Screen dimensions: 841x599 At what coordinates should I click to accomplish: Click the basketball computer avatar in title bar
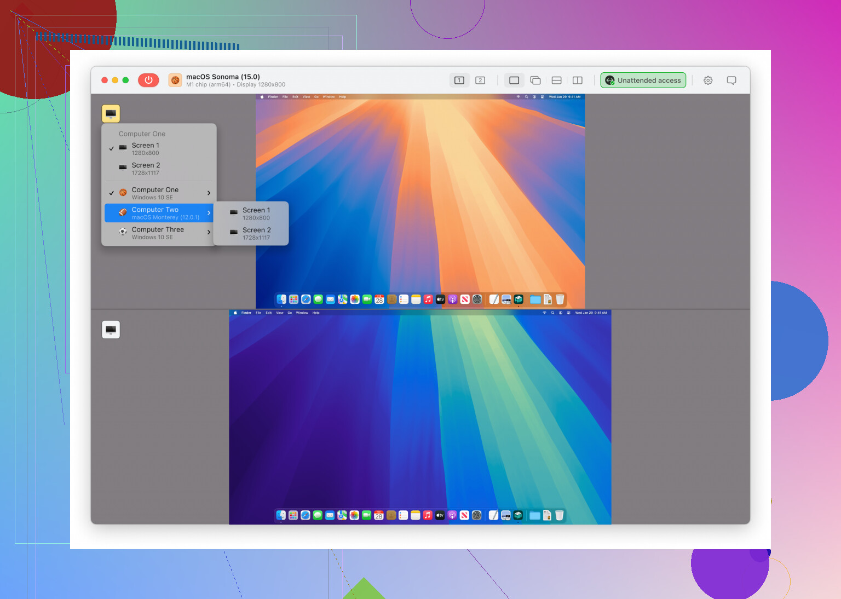click(x=175, y=80)
